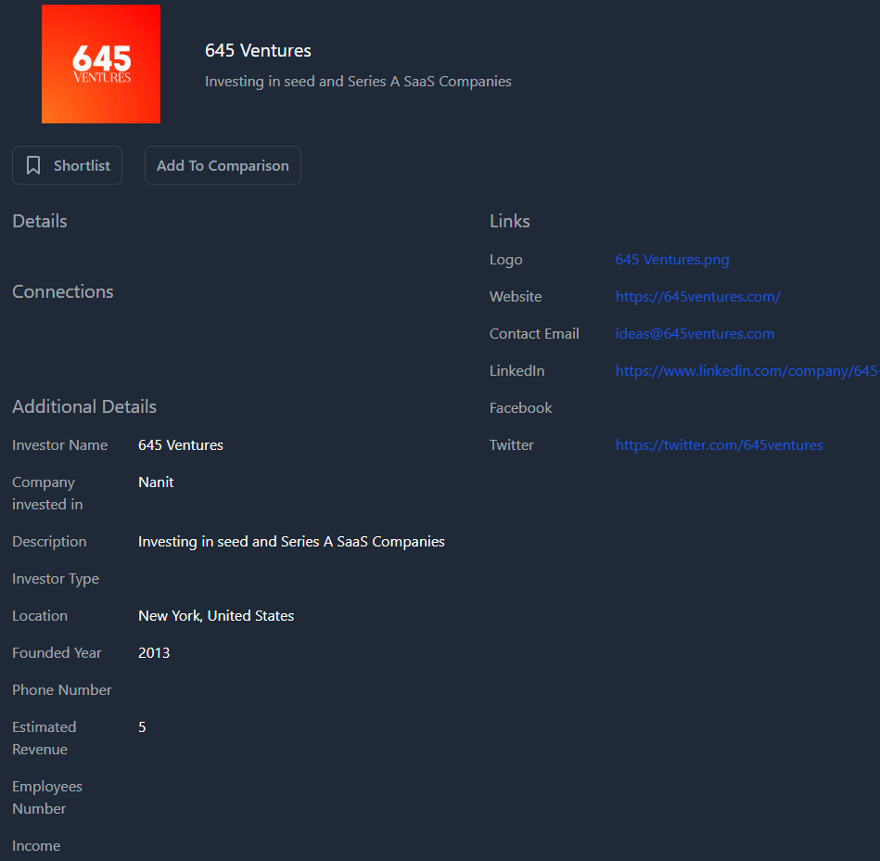Select the tagline text under the page title
The height and width of the screenshot is (861, 880).
(358, 82)
